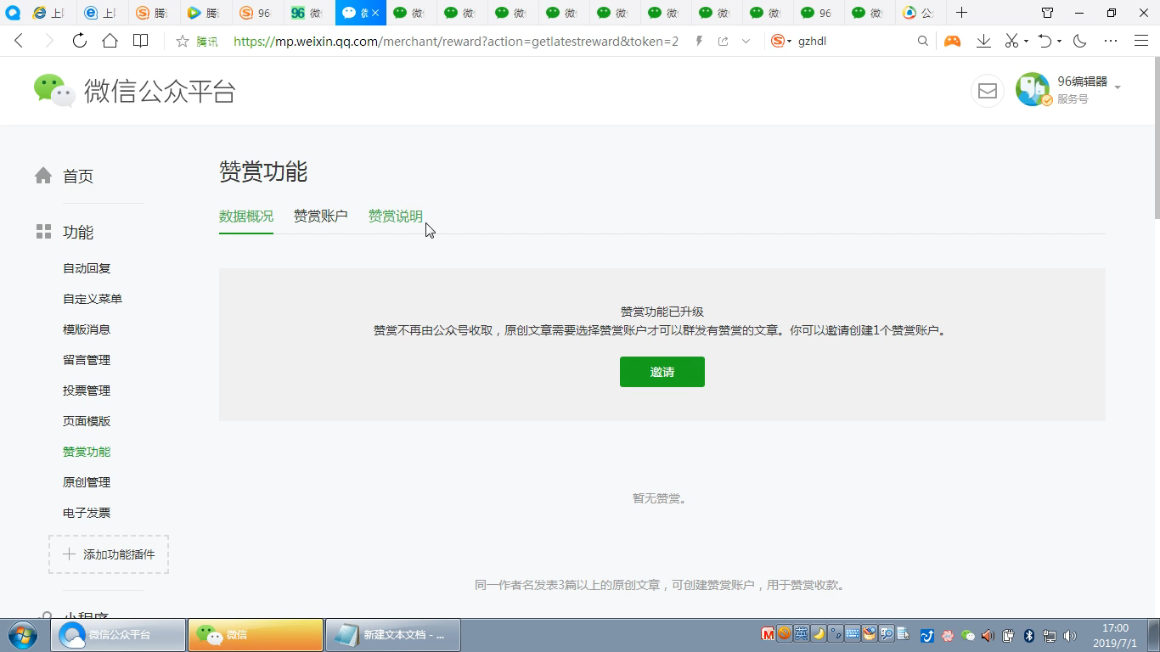This screenshot has width=1160, height=652.
Task: Click the red M icon in the taskbar
Action: click(x=768, y=634)
